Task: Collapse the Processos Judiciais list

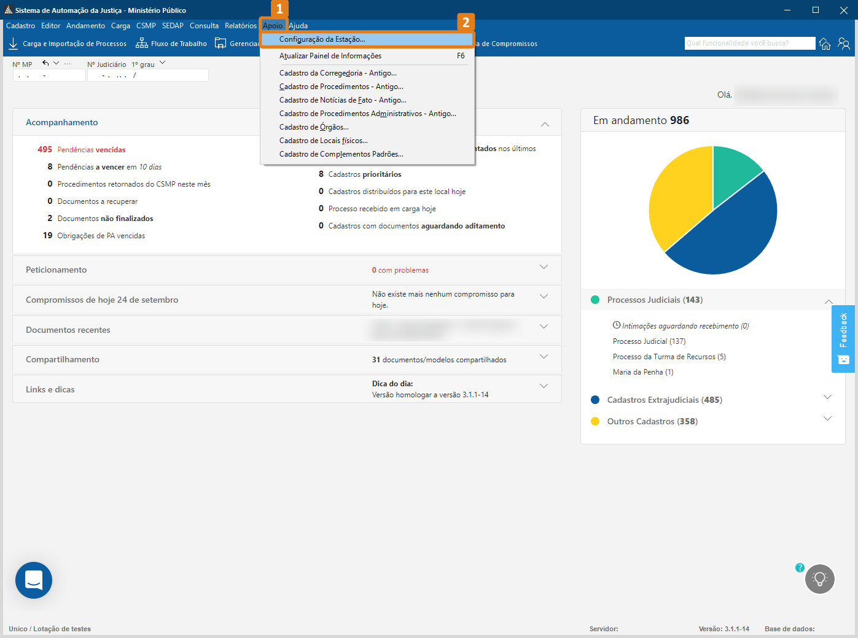Action: coord(828,301)
